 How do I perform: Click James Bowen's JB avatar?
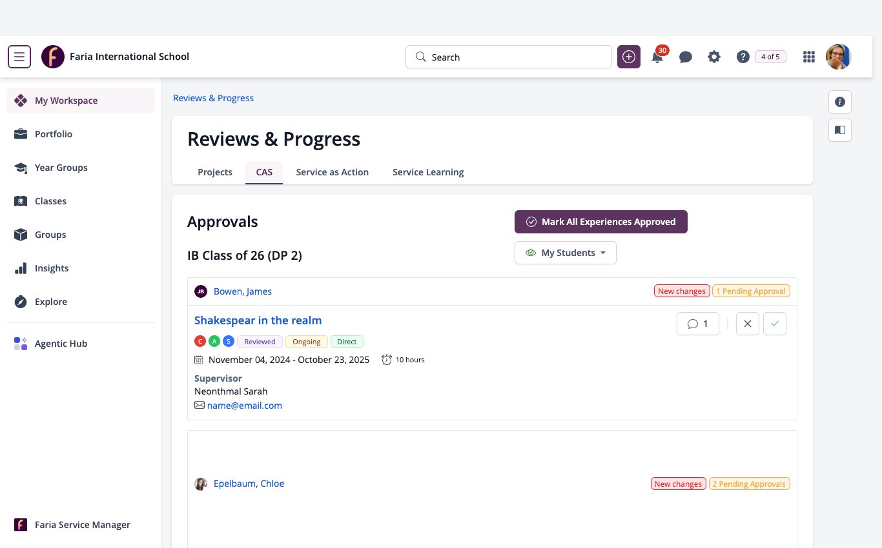(201, 291)
